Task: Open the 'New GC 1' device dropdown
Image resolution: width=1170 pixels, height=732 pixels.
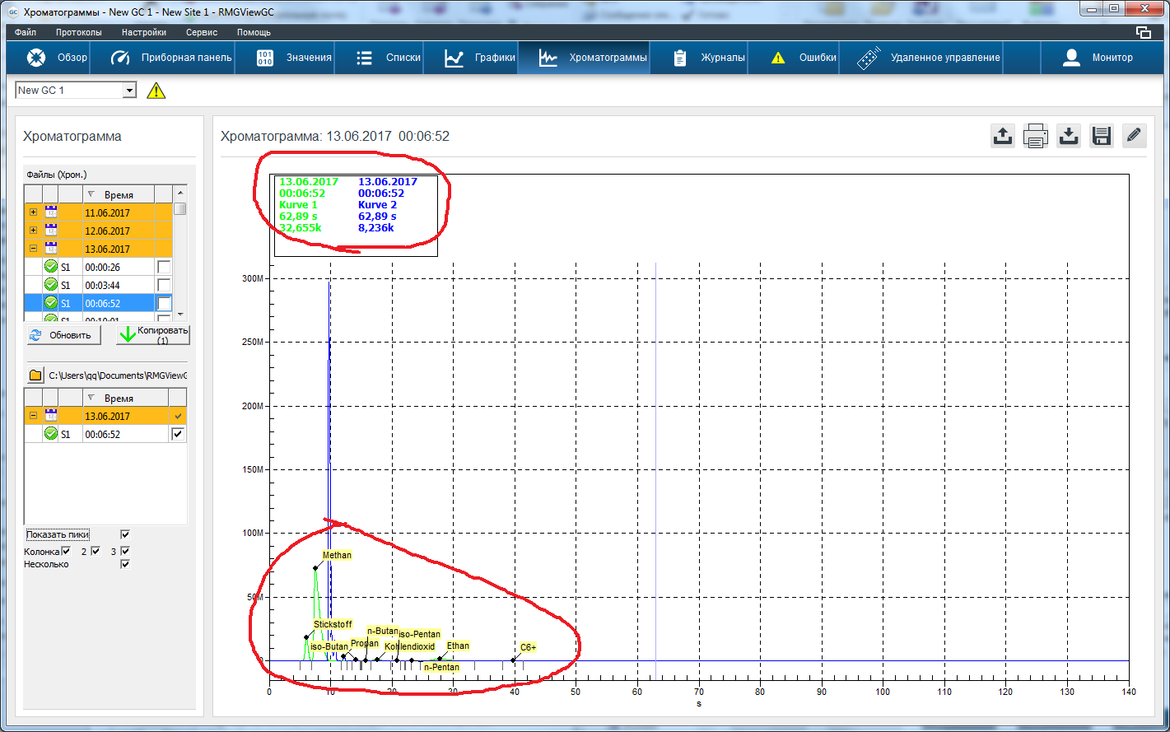Action: [x=129, y=91]
